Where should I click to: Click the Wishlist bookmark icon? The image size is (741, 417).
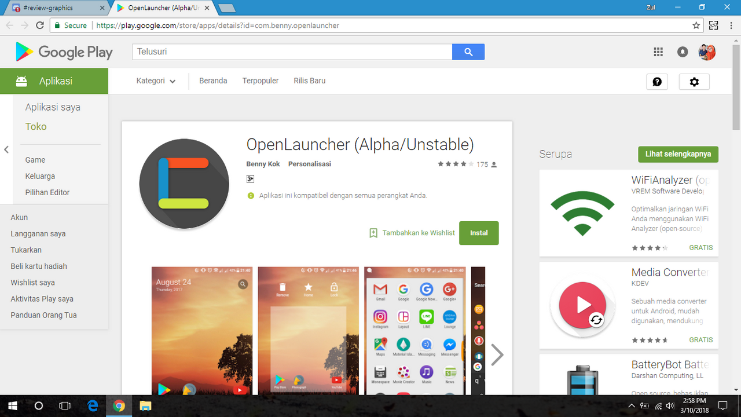373,233
